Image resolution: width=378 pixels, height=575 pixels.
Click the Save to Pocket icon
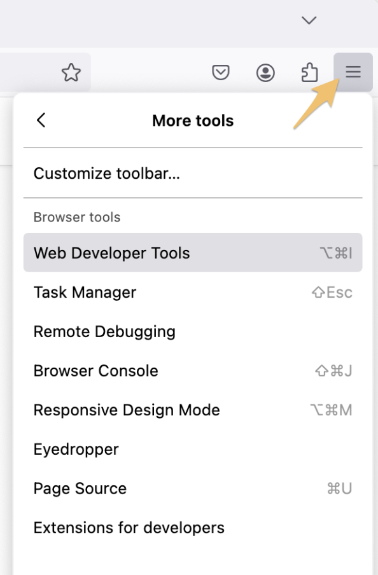pos(221,73)
